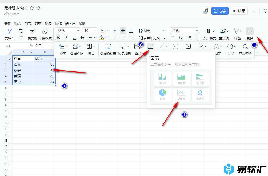Open the 视图 menu
Screen dimensions: 268x176
coord(48,23)
